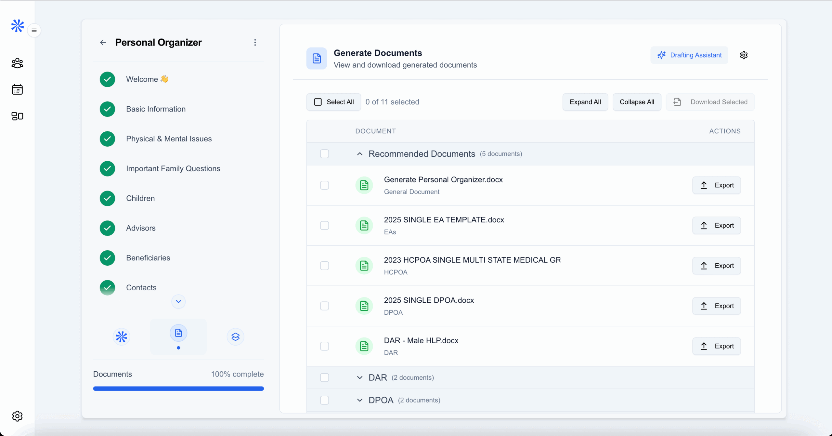This screenshot has height=436, width=832.
Task: Open the three-dot Personal Organizer menu
Action: 255,43
